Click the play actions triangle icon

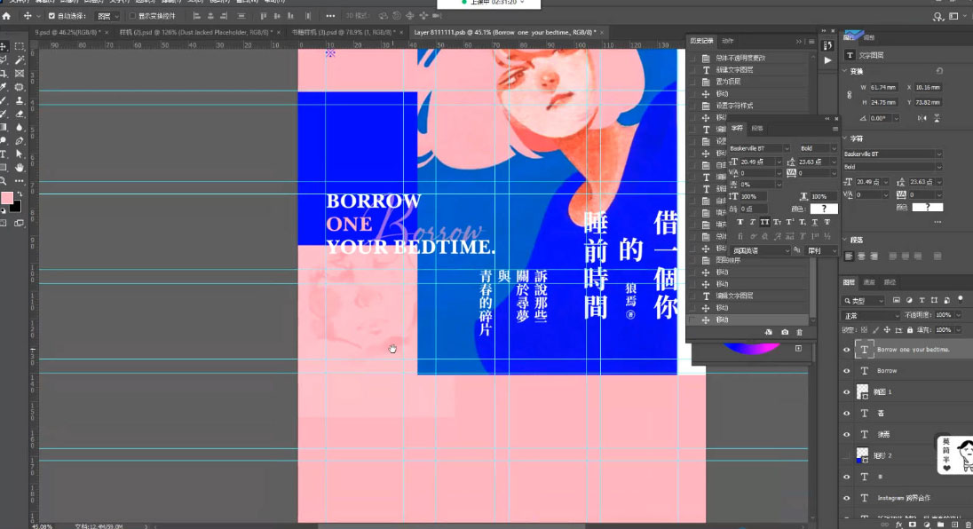tap(827, 60)
